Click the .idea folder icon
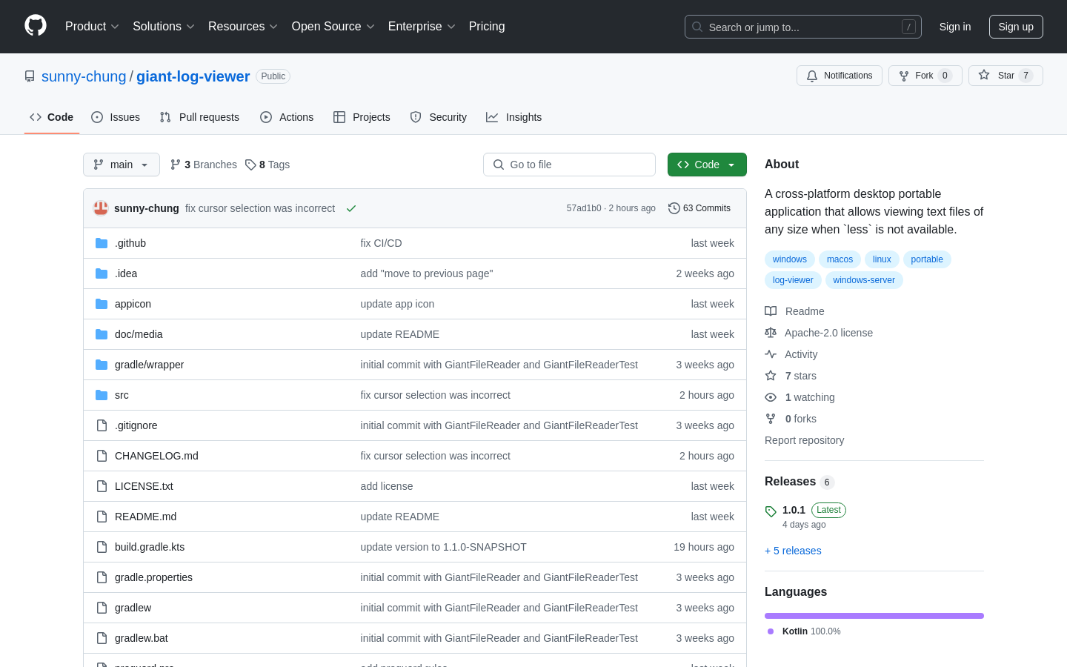This screenshot has height=667, width=1067. [102, 273]
